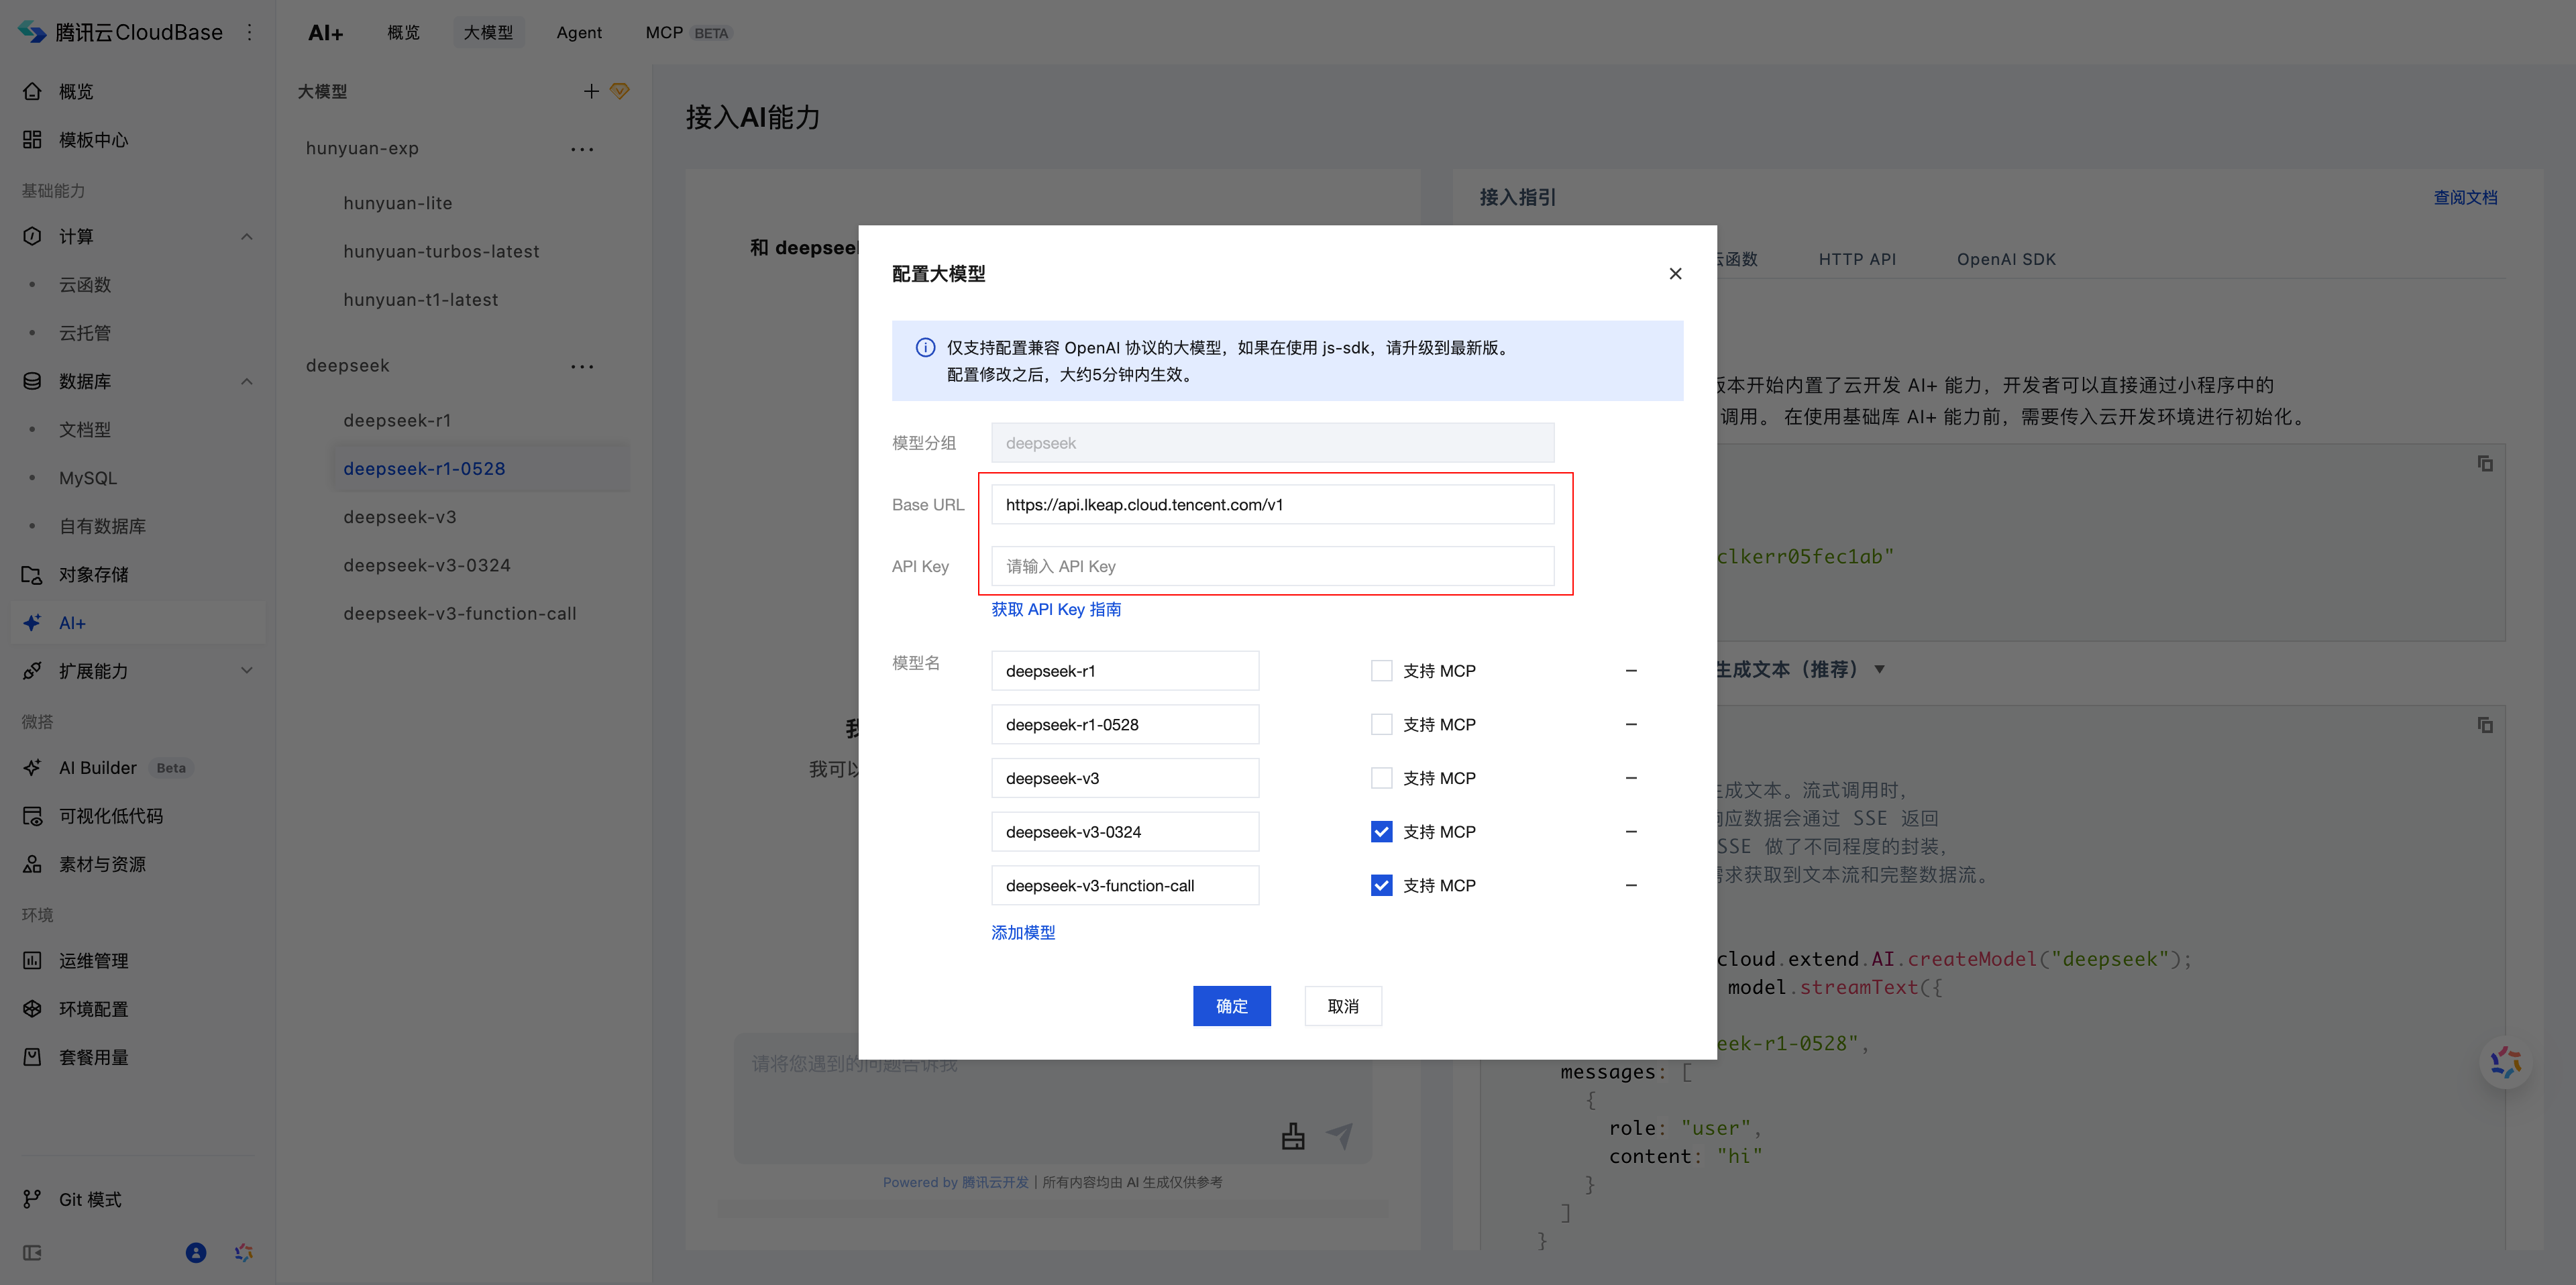Focus the Base URL input field
Viewport: 2576px width, 1285px height.
coord(1272,504)
